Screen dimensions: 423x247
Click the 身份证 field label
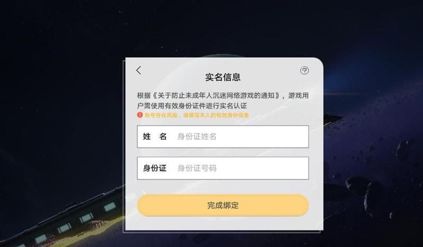[x=155, y=168]
